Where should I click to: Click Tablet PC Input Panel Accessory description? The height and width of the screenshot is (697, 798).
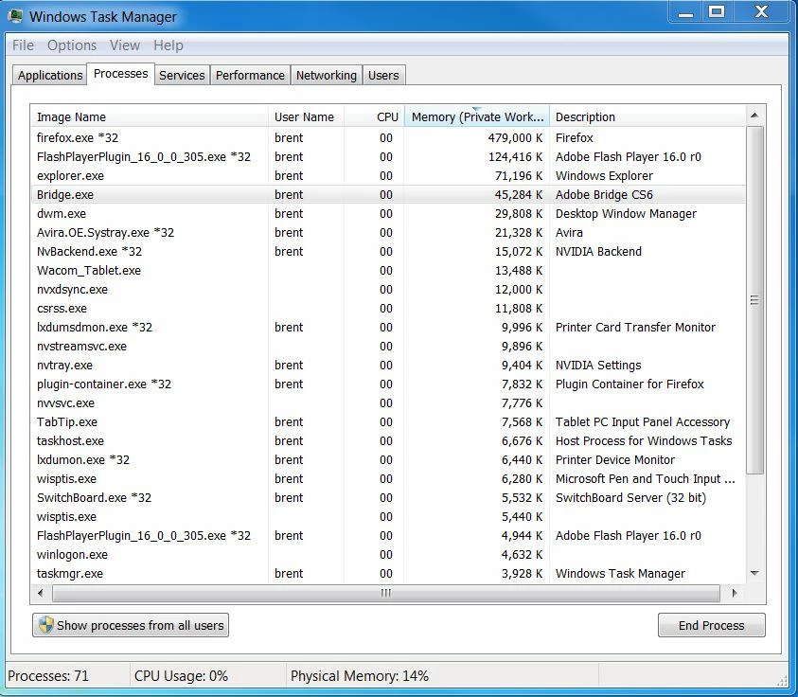click(642, 422)
